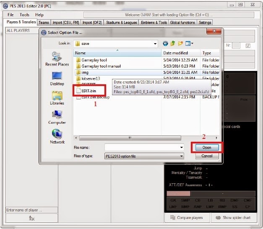The width and height of the screenshot is (263, 229).
Task: Click the Open button
Action: point(207,148)
